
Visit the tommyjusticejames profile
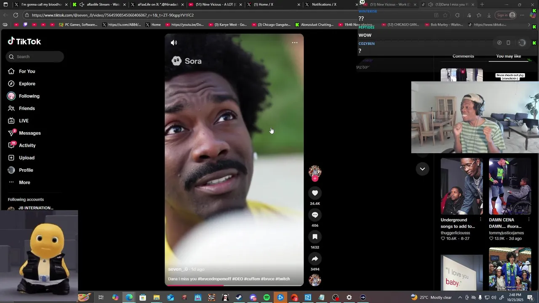click(x=506, y=233)
